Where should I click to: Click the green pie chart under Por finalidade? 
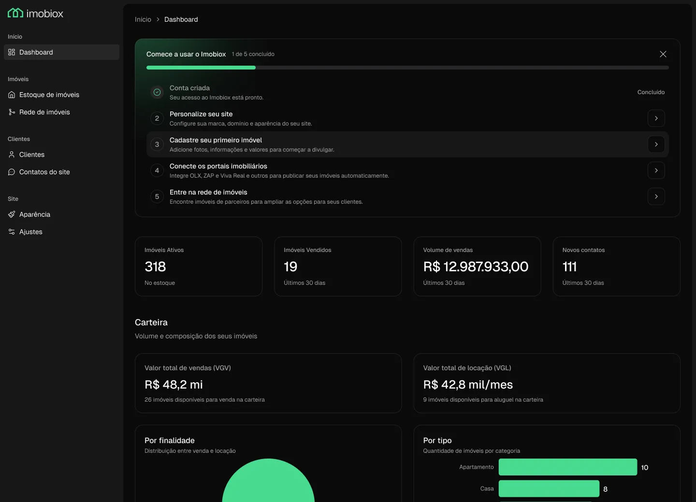coord(268,481)
